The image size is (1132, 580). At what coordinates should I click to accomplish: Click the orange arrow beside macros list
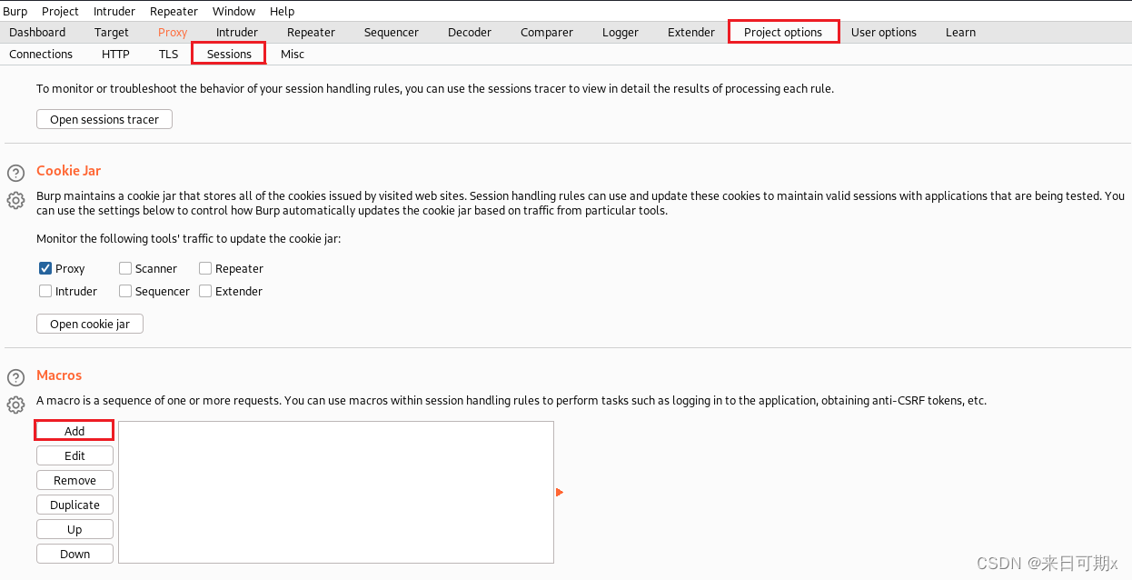[560, 493]
